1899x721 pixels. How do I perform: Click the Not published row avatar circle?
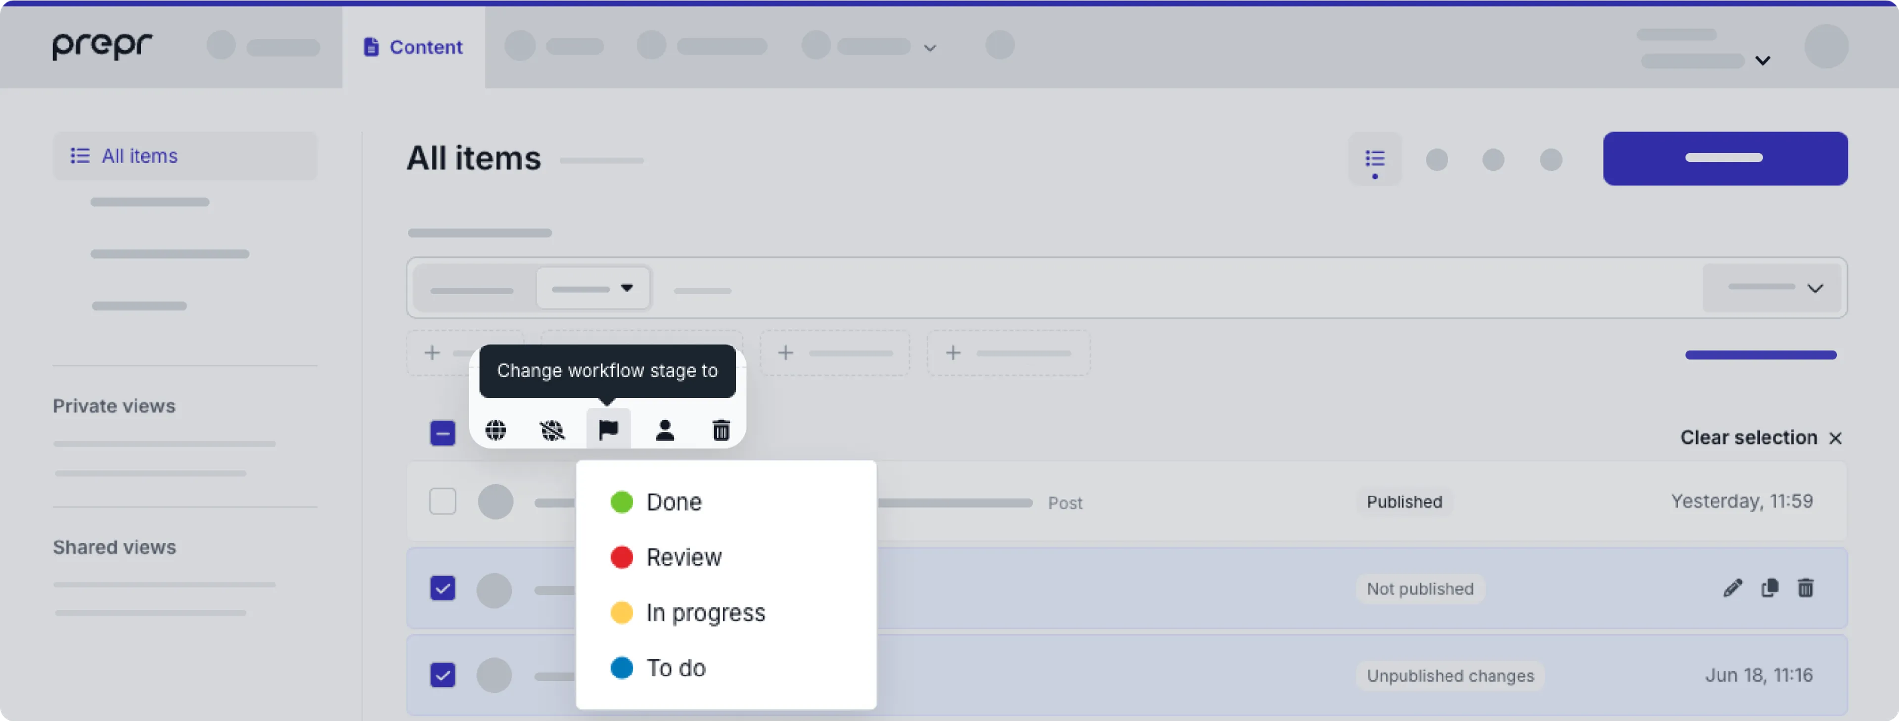pos(494,590)
